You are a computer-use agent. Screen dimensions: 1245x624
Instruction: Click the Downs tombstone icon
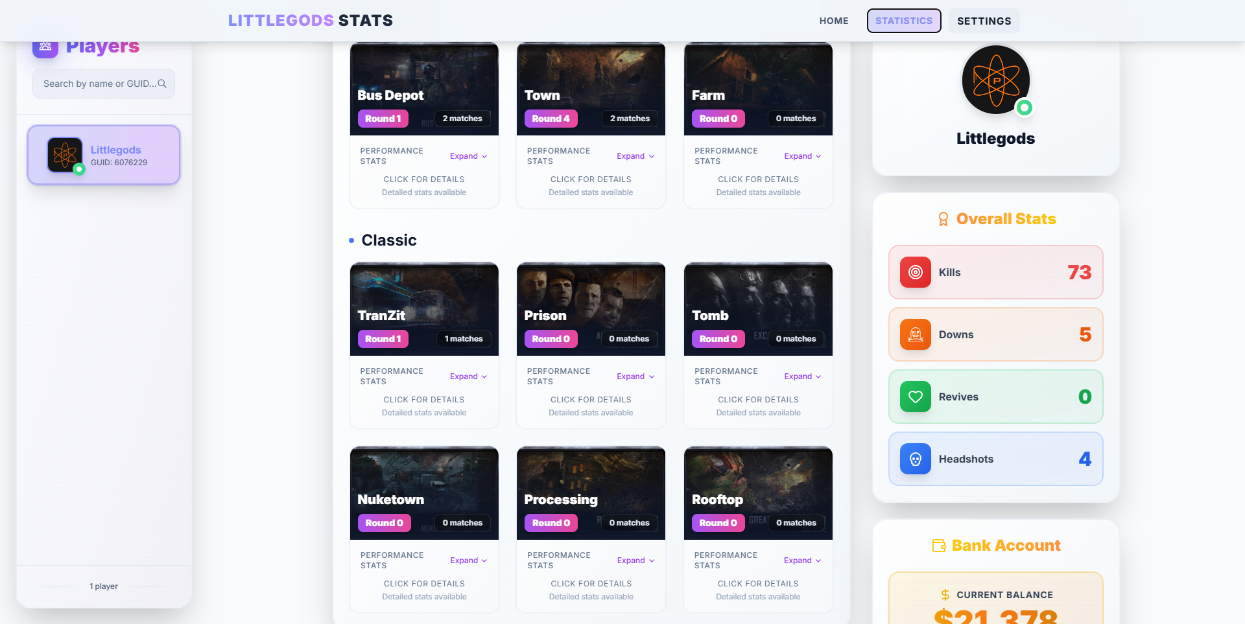915,334
